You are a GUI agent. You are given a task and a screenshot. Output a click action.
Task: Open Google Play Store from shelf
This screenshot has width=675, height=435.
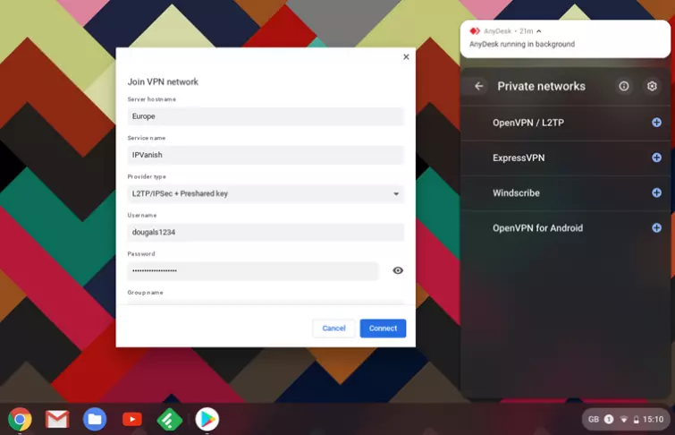coord(207,419)
